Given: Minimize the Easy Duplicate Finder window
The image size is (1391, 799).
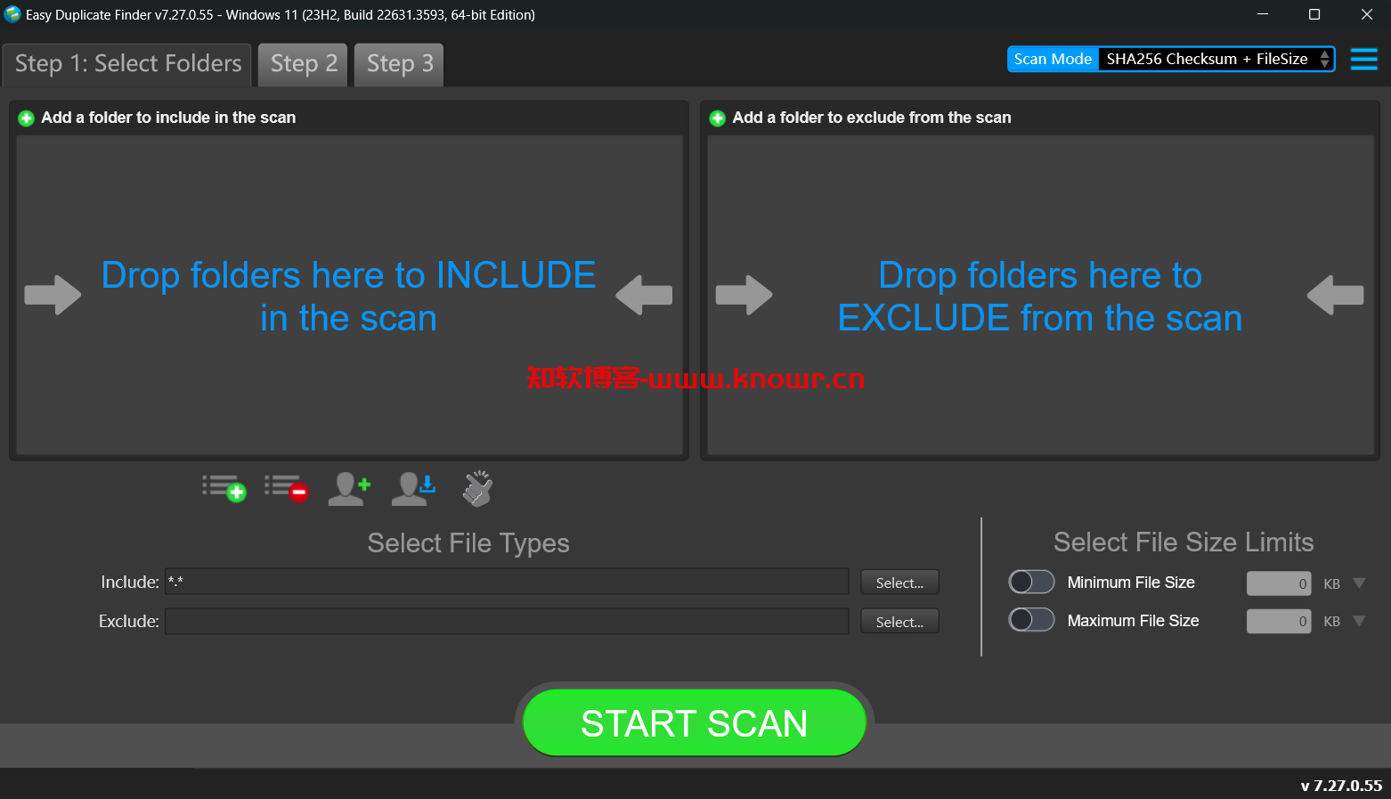Looking at the screenshot, I should pos(1263,14).
